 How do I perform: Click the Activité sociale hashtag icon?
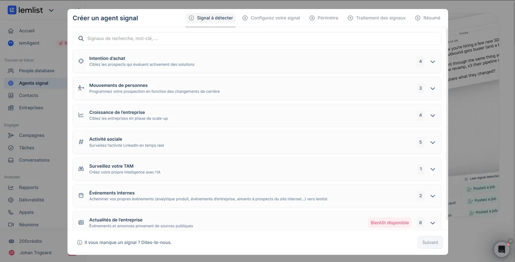pyautogui.click(x=81, y=142)
